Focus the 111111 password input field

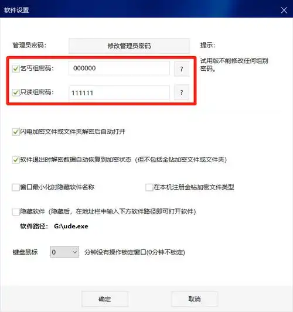coord(119,92)
